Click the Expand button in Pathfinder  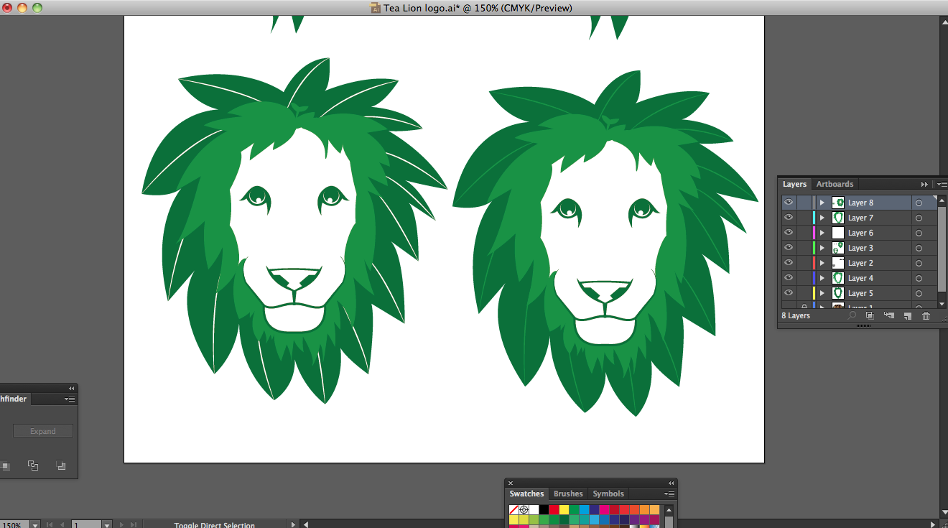(x=43, y=431)
